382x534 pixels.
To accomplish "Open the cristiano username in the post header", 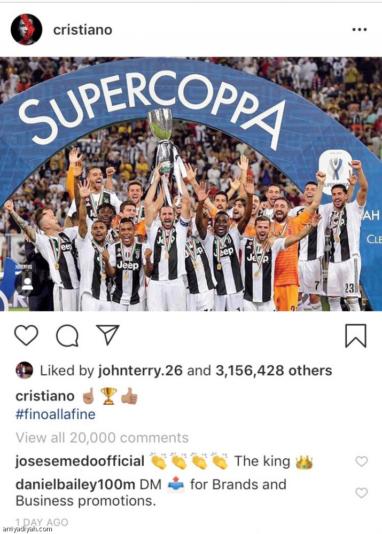I will click(83, 30).
